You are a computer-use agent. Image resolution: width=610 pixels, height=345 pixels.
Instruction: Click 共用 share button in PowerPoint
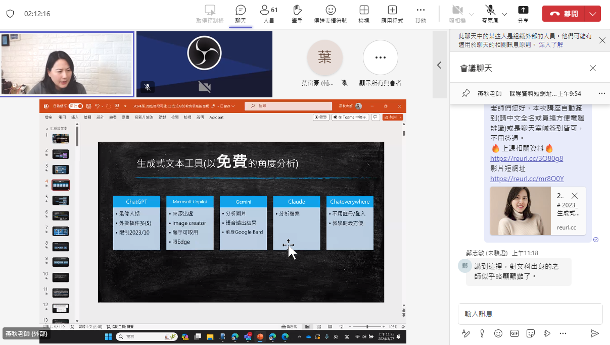tap(393, 117)
